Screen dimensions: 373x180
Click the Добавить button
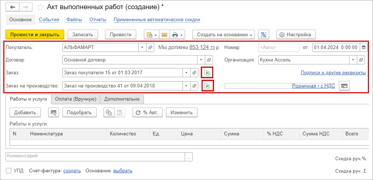point(25,112)
